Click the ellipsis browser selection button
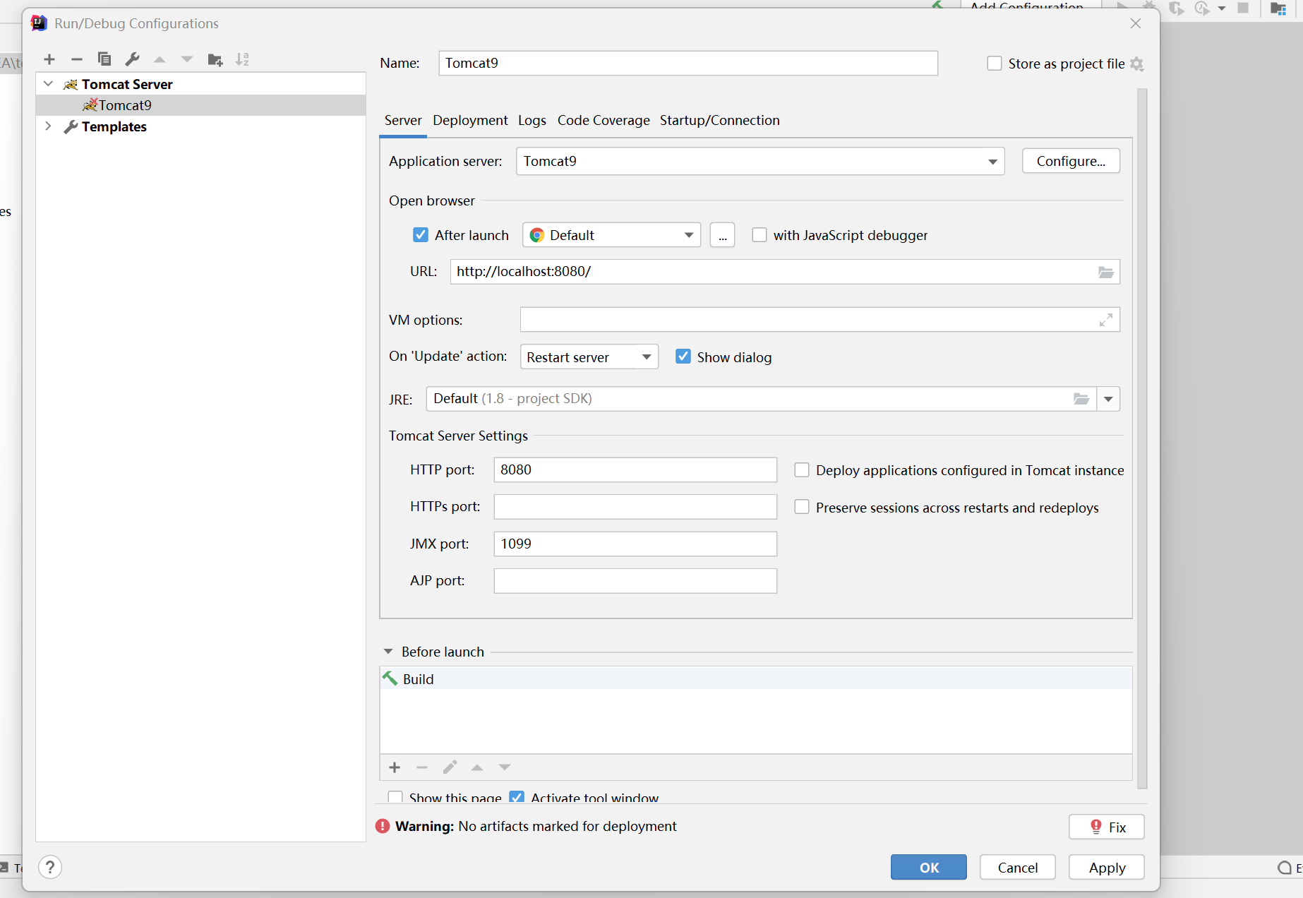1303x898 pixels. click(722, 235)
